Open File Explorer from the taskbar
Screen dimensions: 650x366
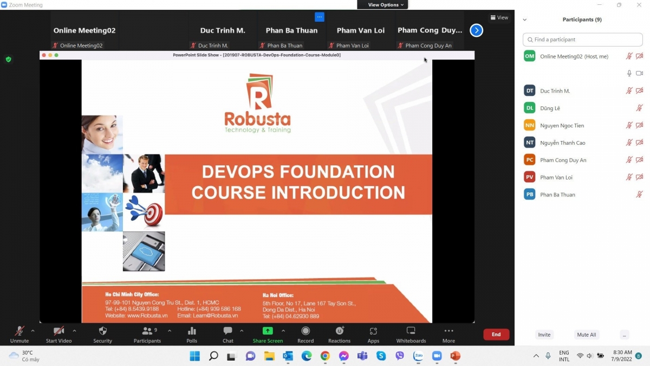click(269, 356)
